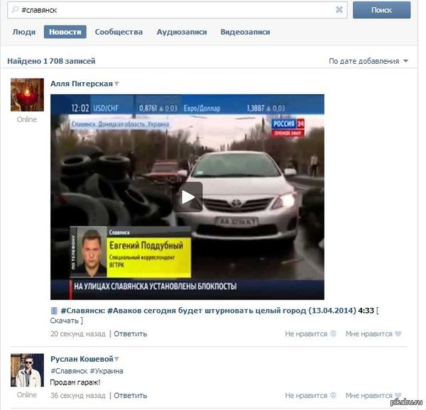The image size is (426, 410).
Task: Click the video film icon before the title
Action: click(54, 311)
